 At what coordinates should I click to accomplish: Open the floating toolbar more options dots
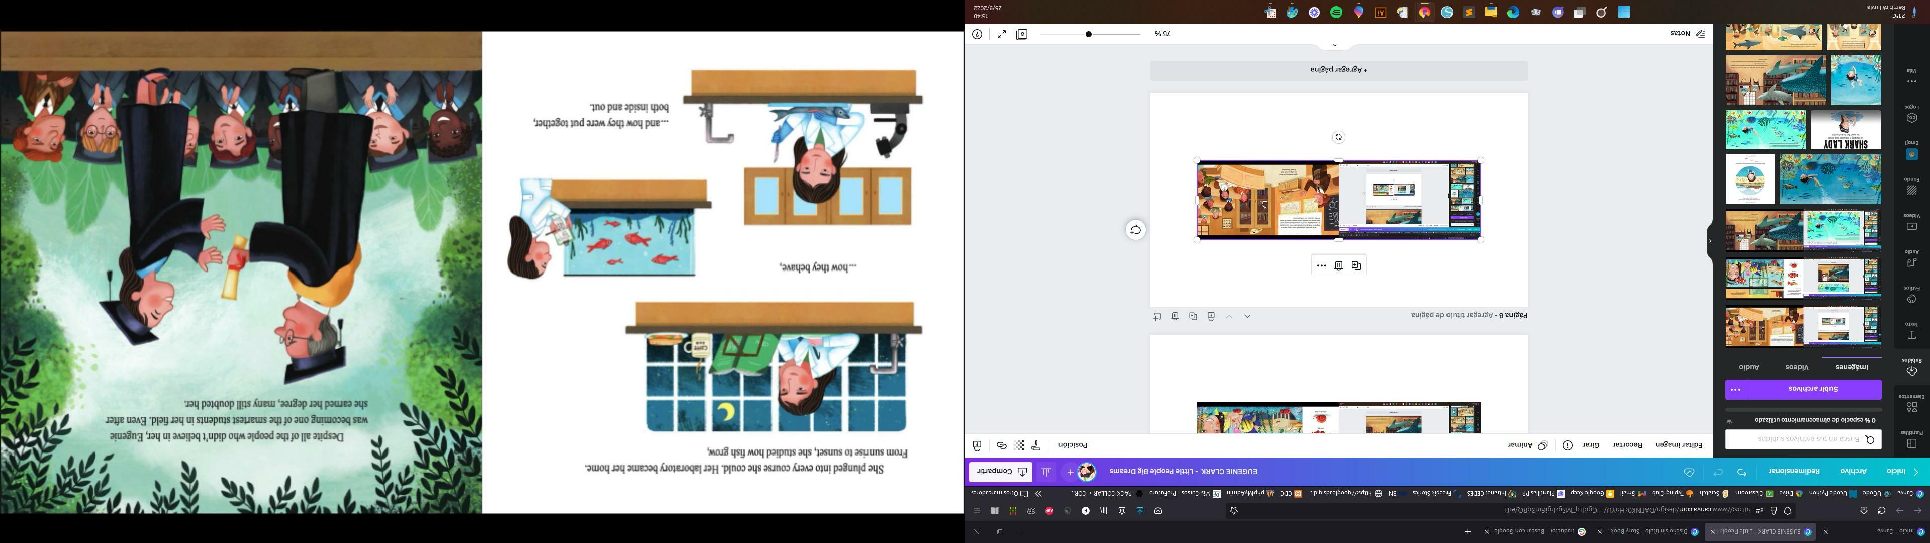1322,265
